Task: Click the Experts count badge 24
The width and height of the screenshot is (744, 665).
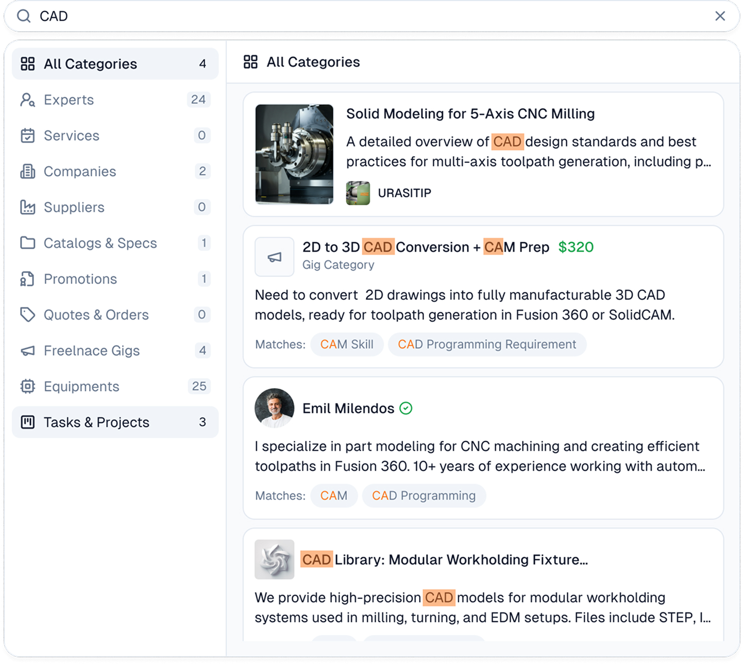Action: 198,99
